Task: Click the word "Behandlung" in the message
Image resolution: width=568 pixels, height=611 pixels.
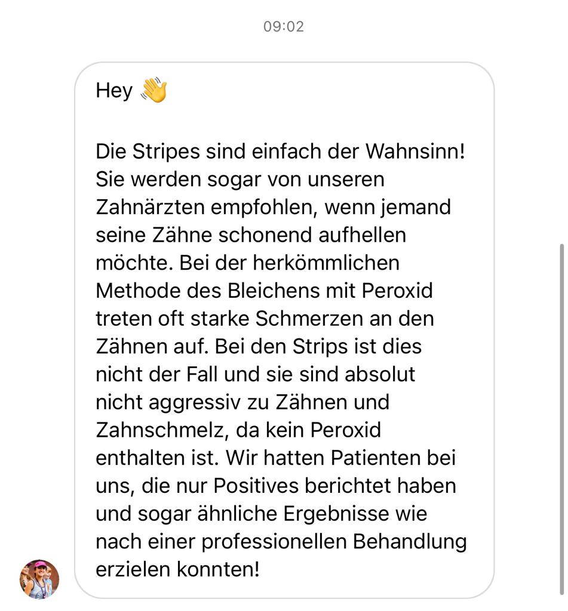Action: (x=410, y=541)
